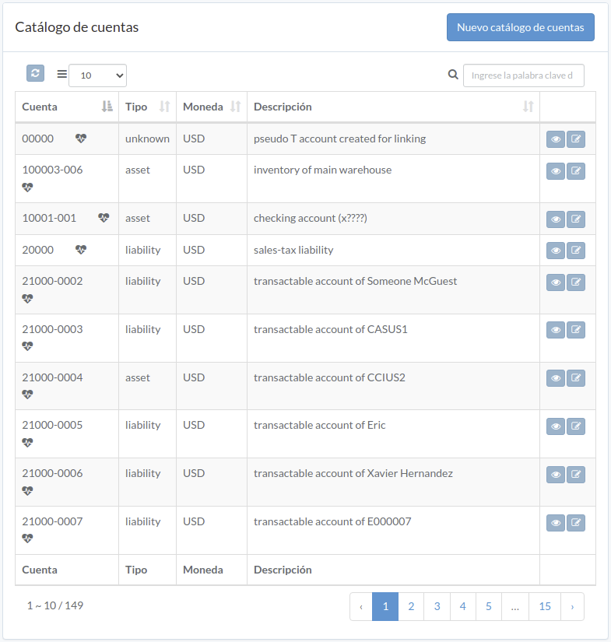Click heartbeat icon for account 21000-0006

pos(27,490)
